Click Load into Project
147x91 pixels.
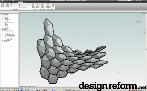[x=42, y=6]
